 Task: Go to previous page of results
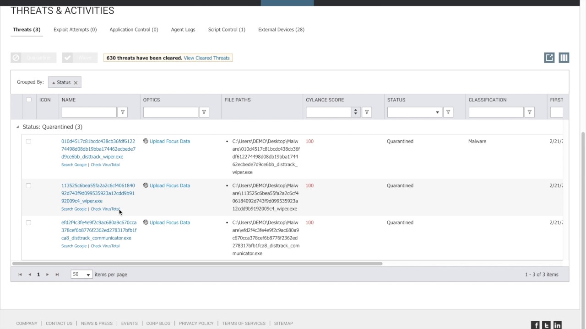[x=30, y=275]
